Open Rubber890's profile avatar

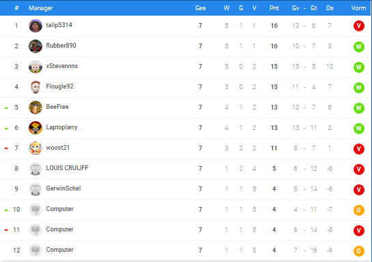(x=35, y=46)
